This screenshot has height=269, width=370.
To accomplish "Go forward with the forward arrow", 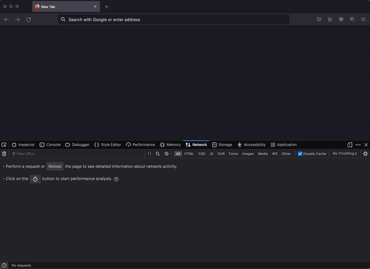I will pyautogui.click(x=17, y=20).
